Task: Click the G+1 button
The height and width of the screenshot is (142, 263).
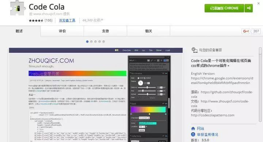Action: point(246,31)
